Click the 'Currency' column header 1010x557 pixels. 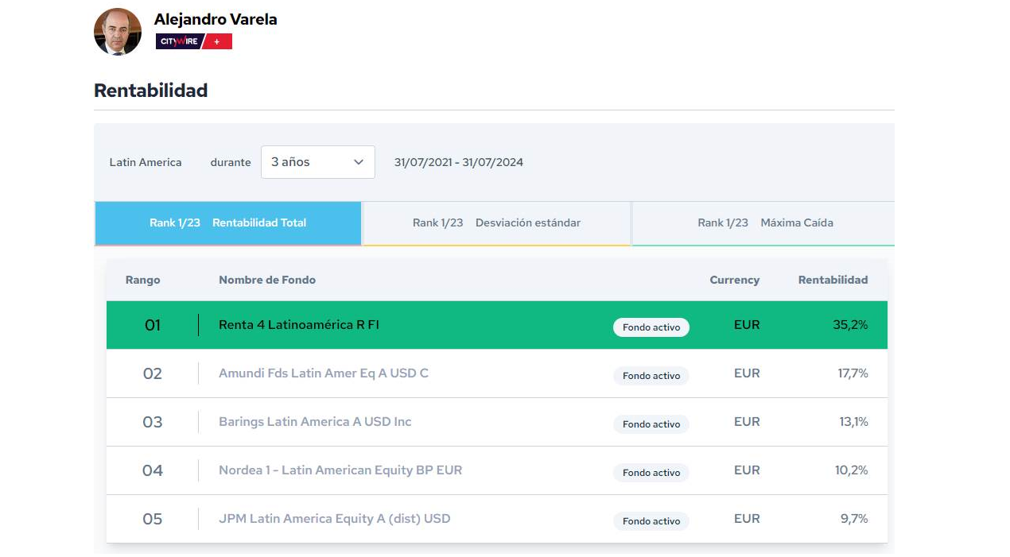pos(735,280)
